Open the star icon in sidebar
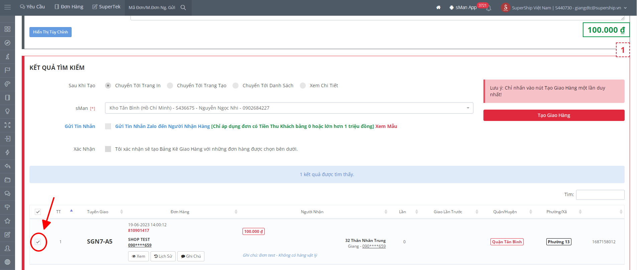 (x=7, y=221)
